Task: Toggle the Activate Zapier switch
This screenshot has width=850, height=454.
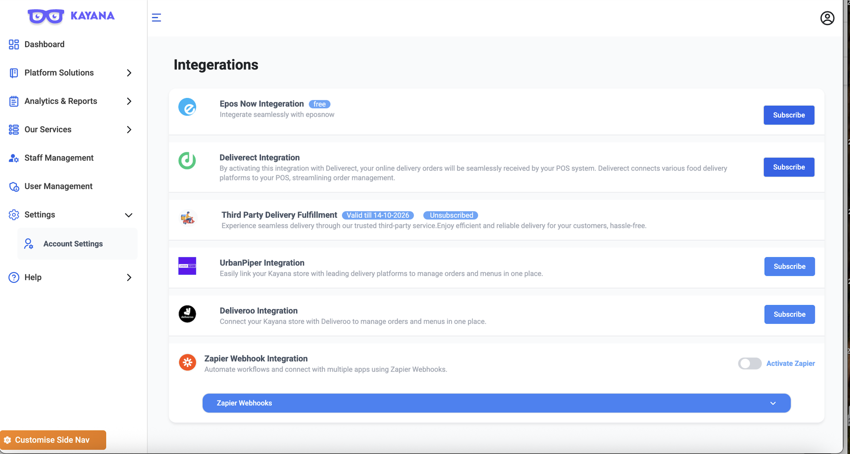Action: 750,363
